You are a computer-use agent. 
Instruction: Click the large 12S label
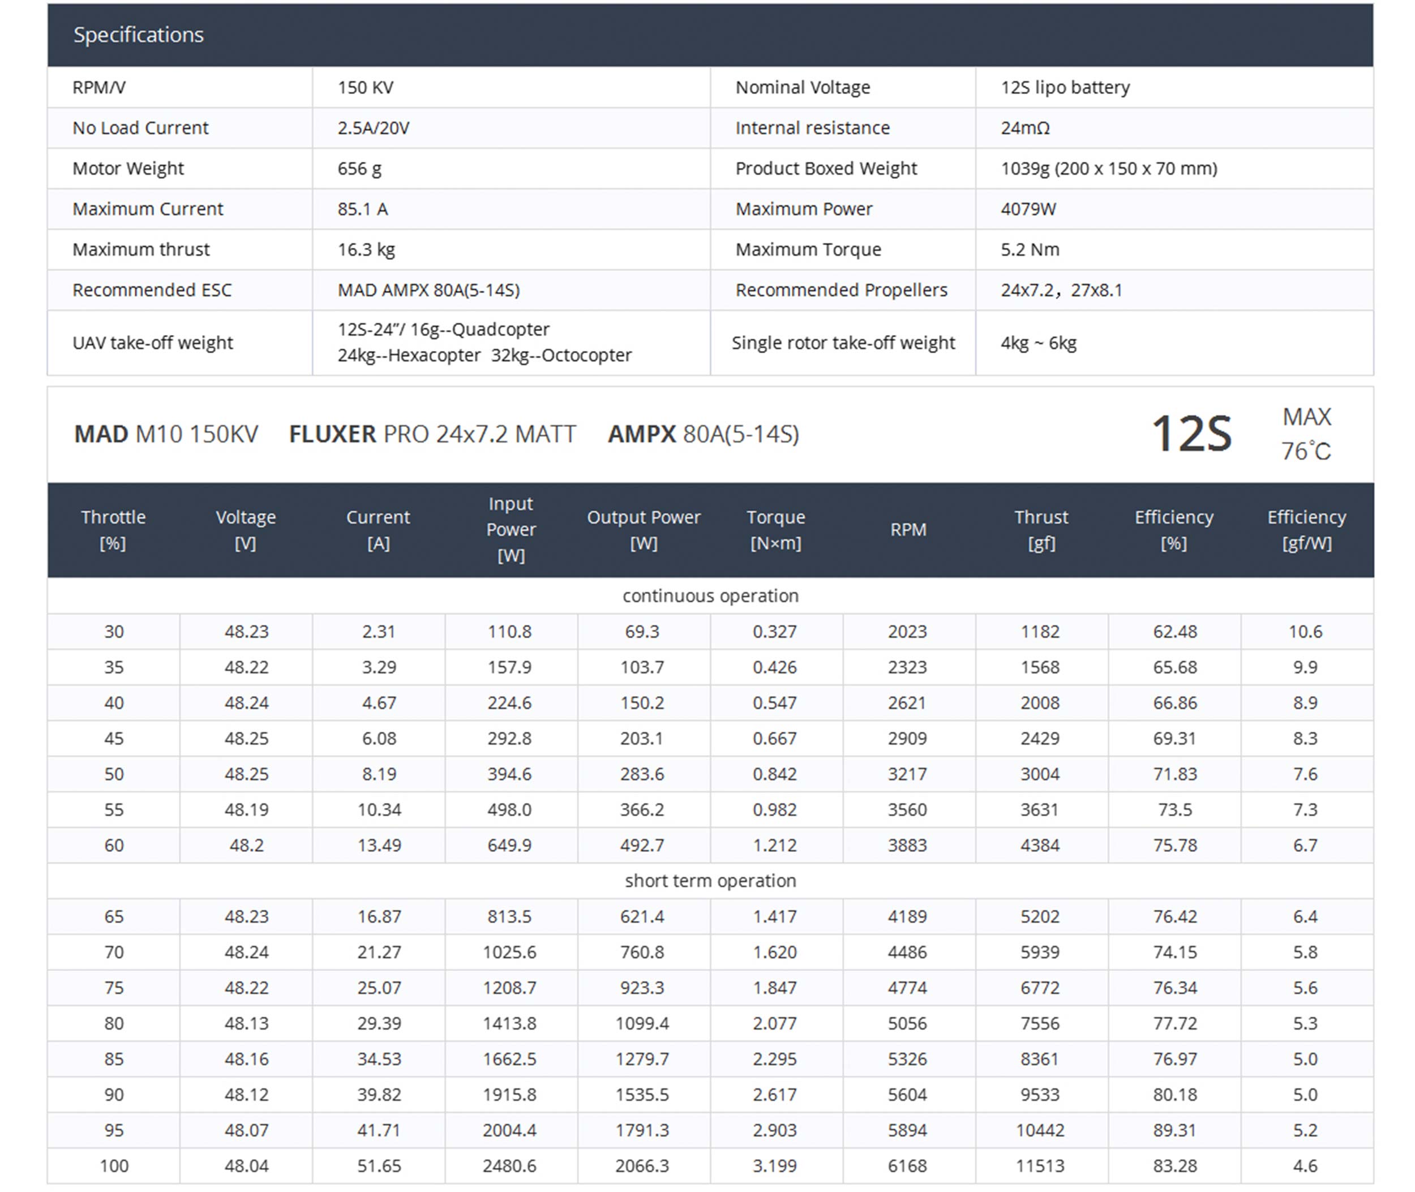(x=1191, y=434)
